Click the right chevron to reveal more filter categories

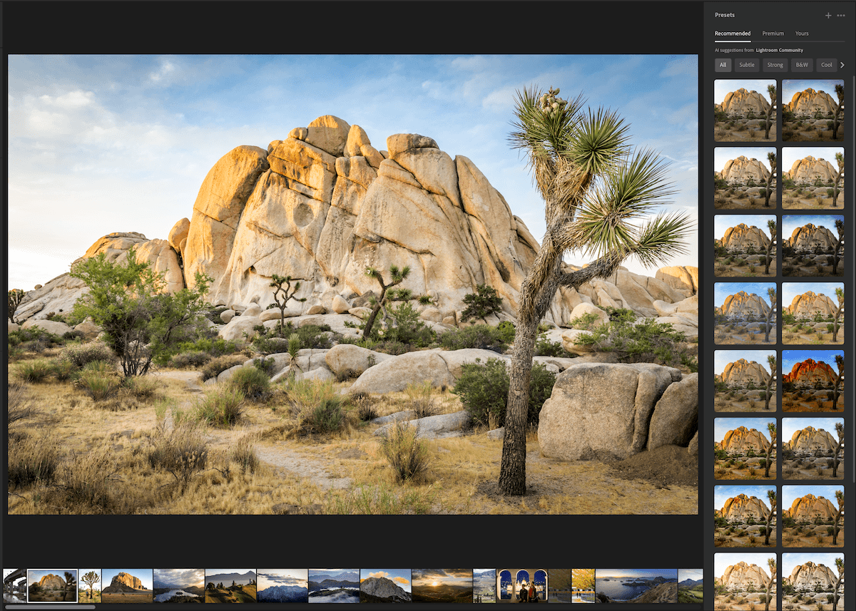click(x=842, y=65)
